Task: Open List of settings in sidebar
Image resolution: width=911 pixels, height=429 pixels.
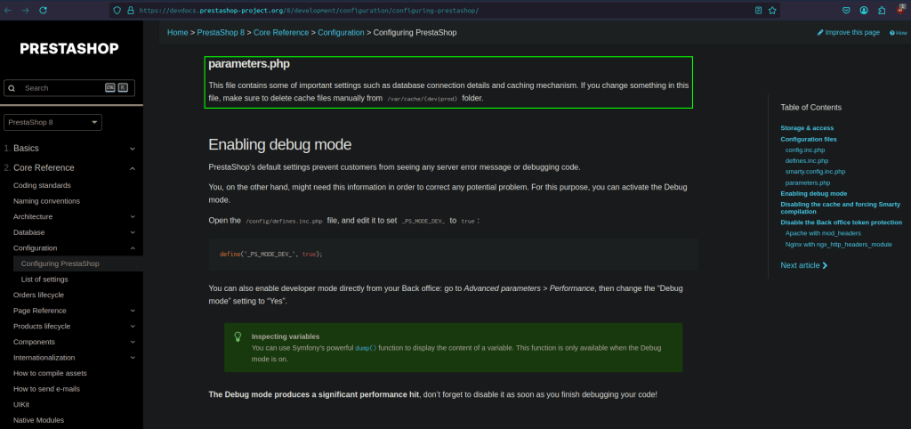Action: point(44,279)
